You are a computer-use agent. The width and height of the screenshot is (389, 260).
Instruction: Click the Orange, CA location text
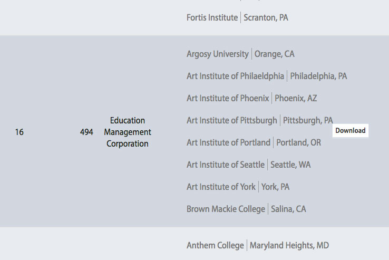(x=274, y=54)
